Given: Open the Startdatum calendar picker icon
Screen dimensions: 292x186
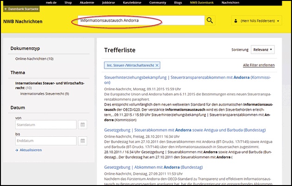Looking at the screenshot, I should tap(82, 124).
